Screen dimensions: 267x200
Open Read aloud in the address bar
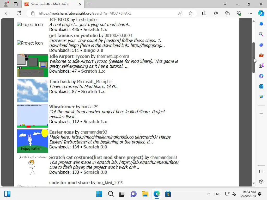pyautogui.click(x=180, y=13)
